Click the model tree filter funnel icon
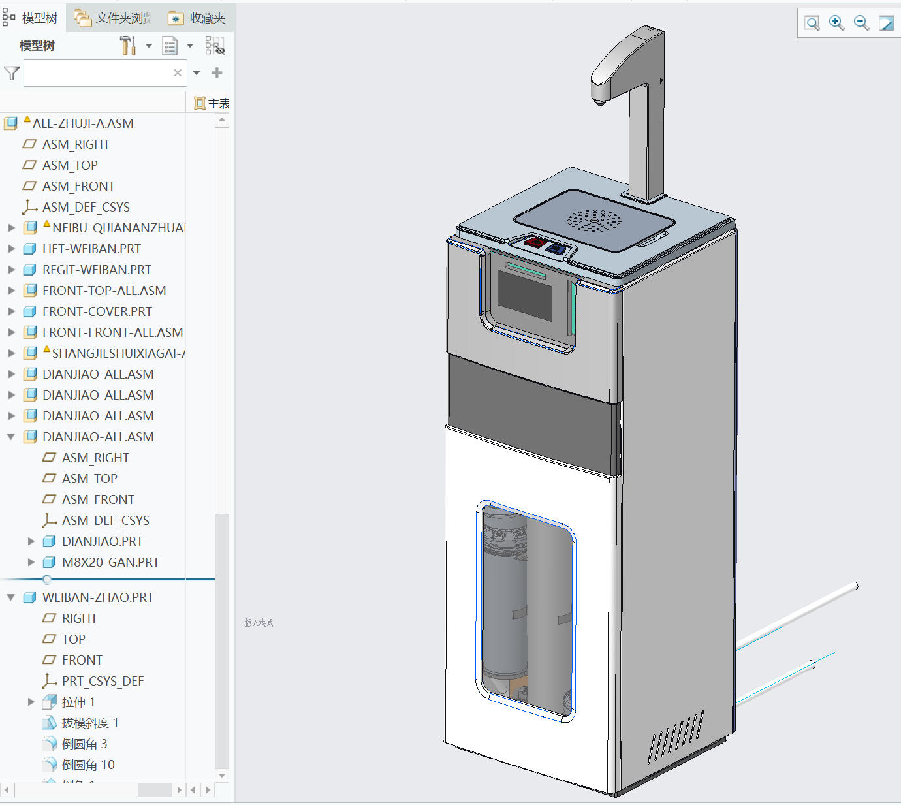 pos(12,73)
